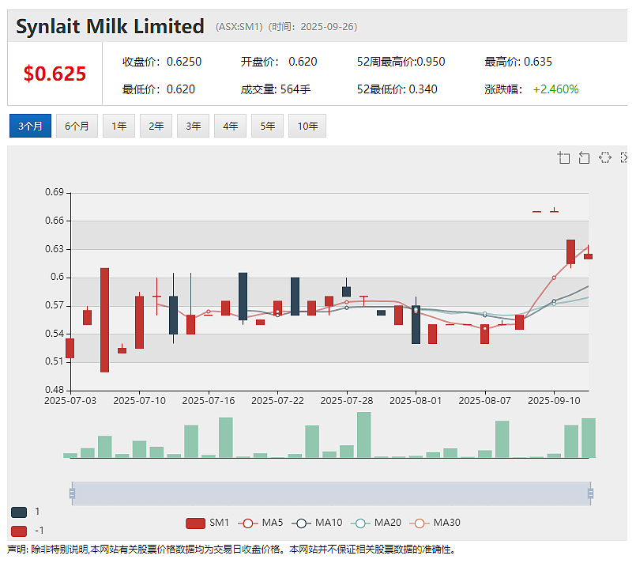Click the tallest volume bar near 2025-07-28

pyautogui.click(x=364, y=435)
